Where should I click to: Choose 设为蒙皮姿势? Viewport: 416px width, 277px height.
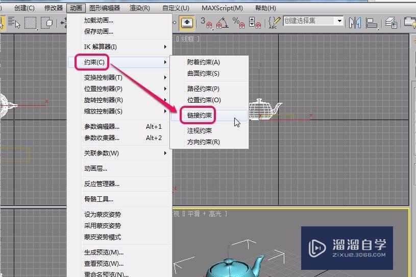pos(119,214)
